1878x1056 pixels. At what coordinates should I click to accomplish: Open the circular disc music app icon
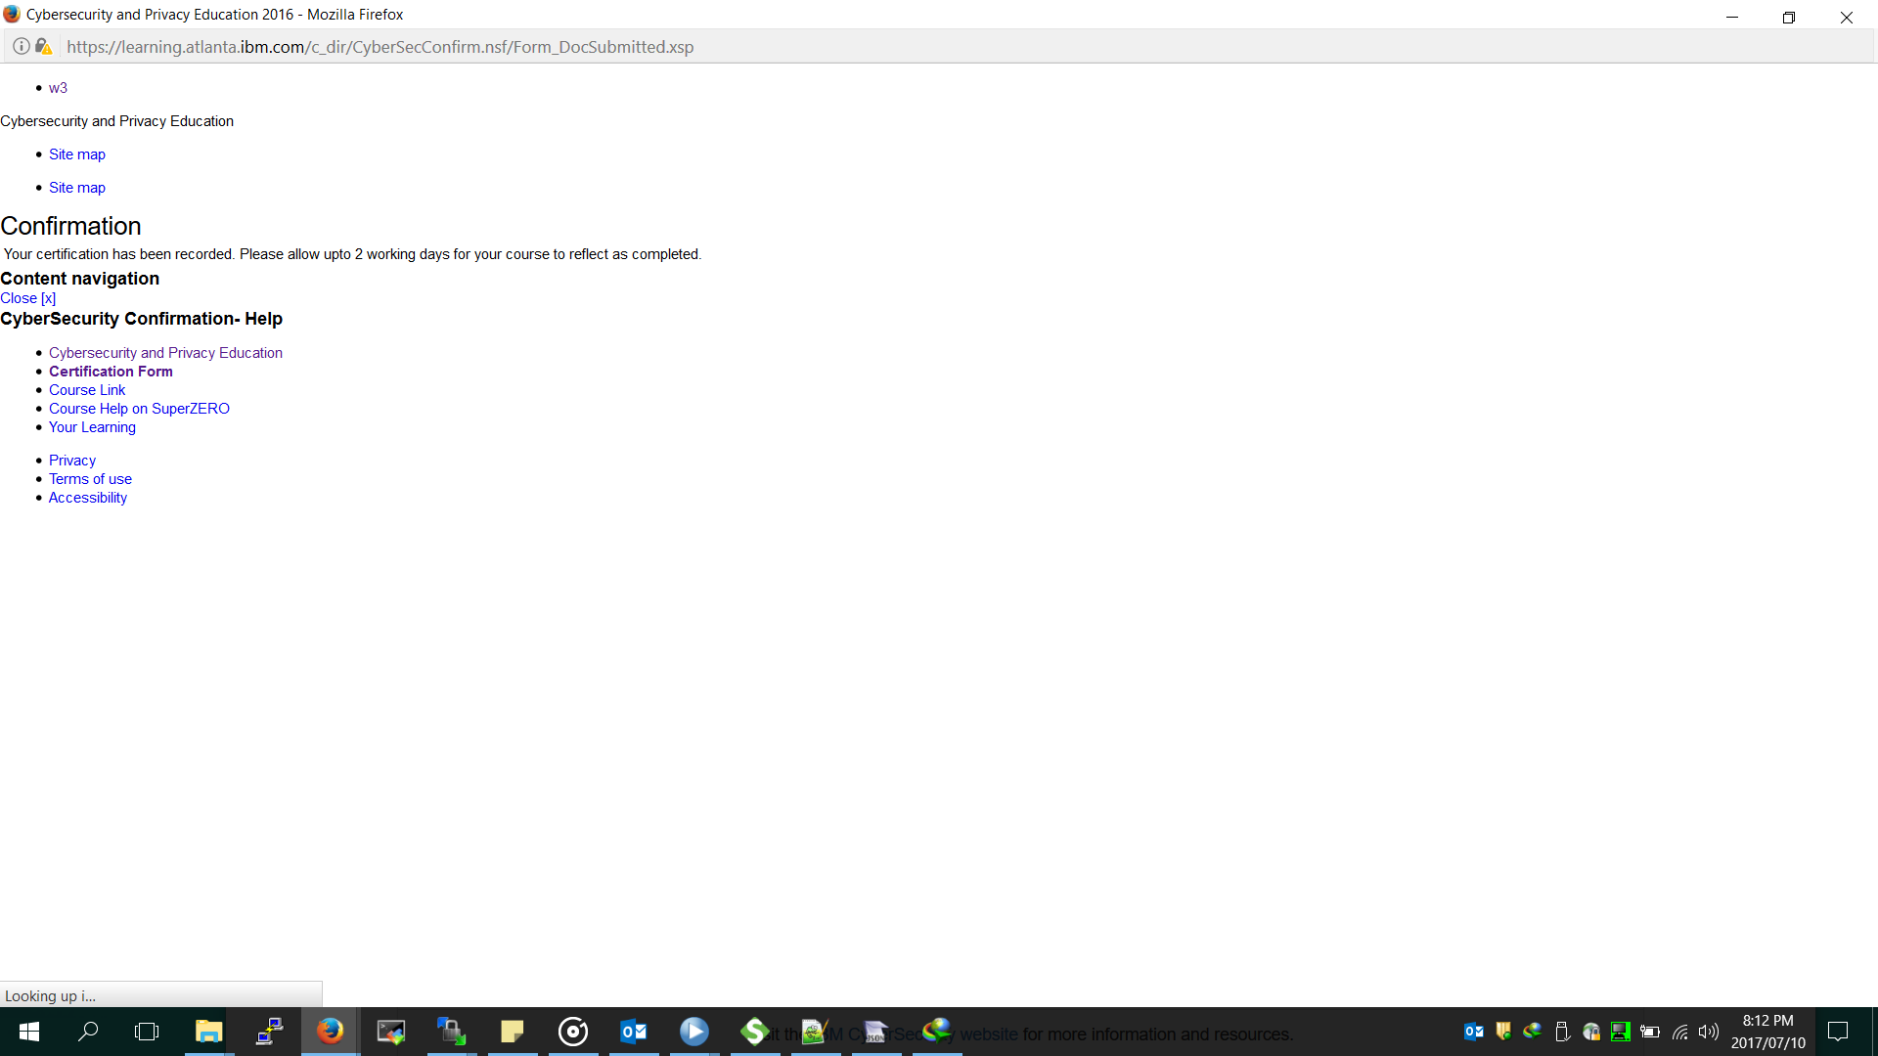pos(572,1032)
